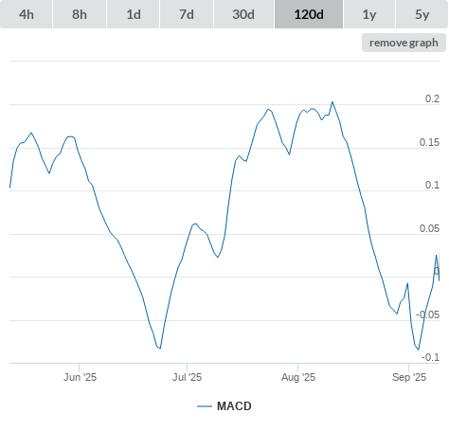Click the 0.15 y-axis label

tap(429, 142)
